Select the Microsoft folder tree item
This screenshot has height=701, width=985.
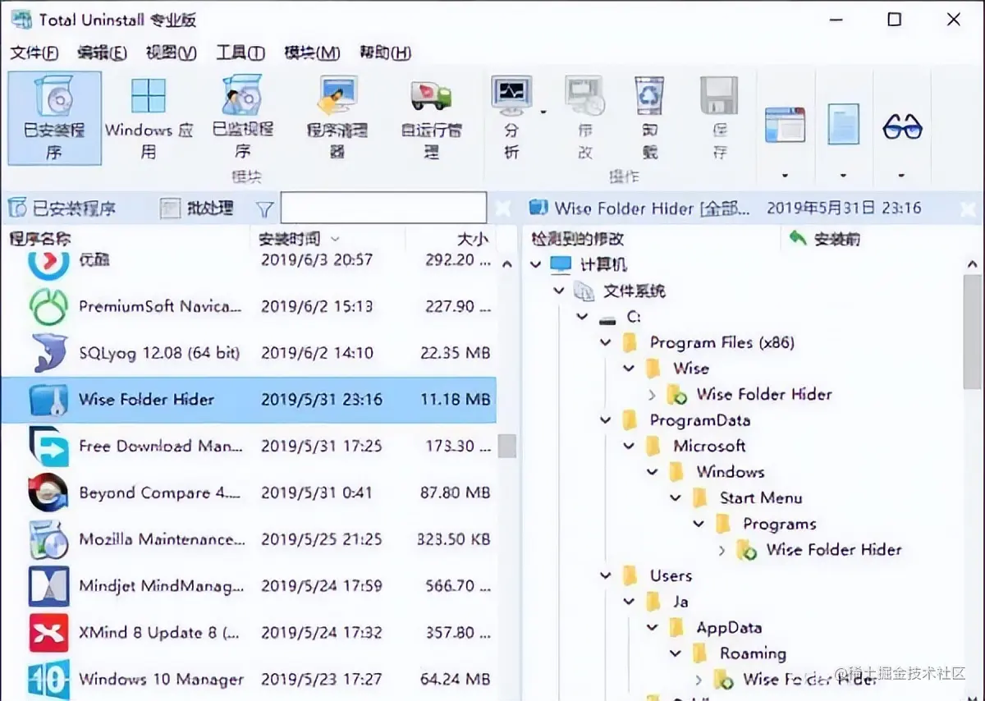pyautogui.click(x=709, y=446)
